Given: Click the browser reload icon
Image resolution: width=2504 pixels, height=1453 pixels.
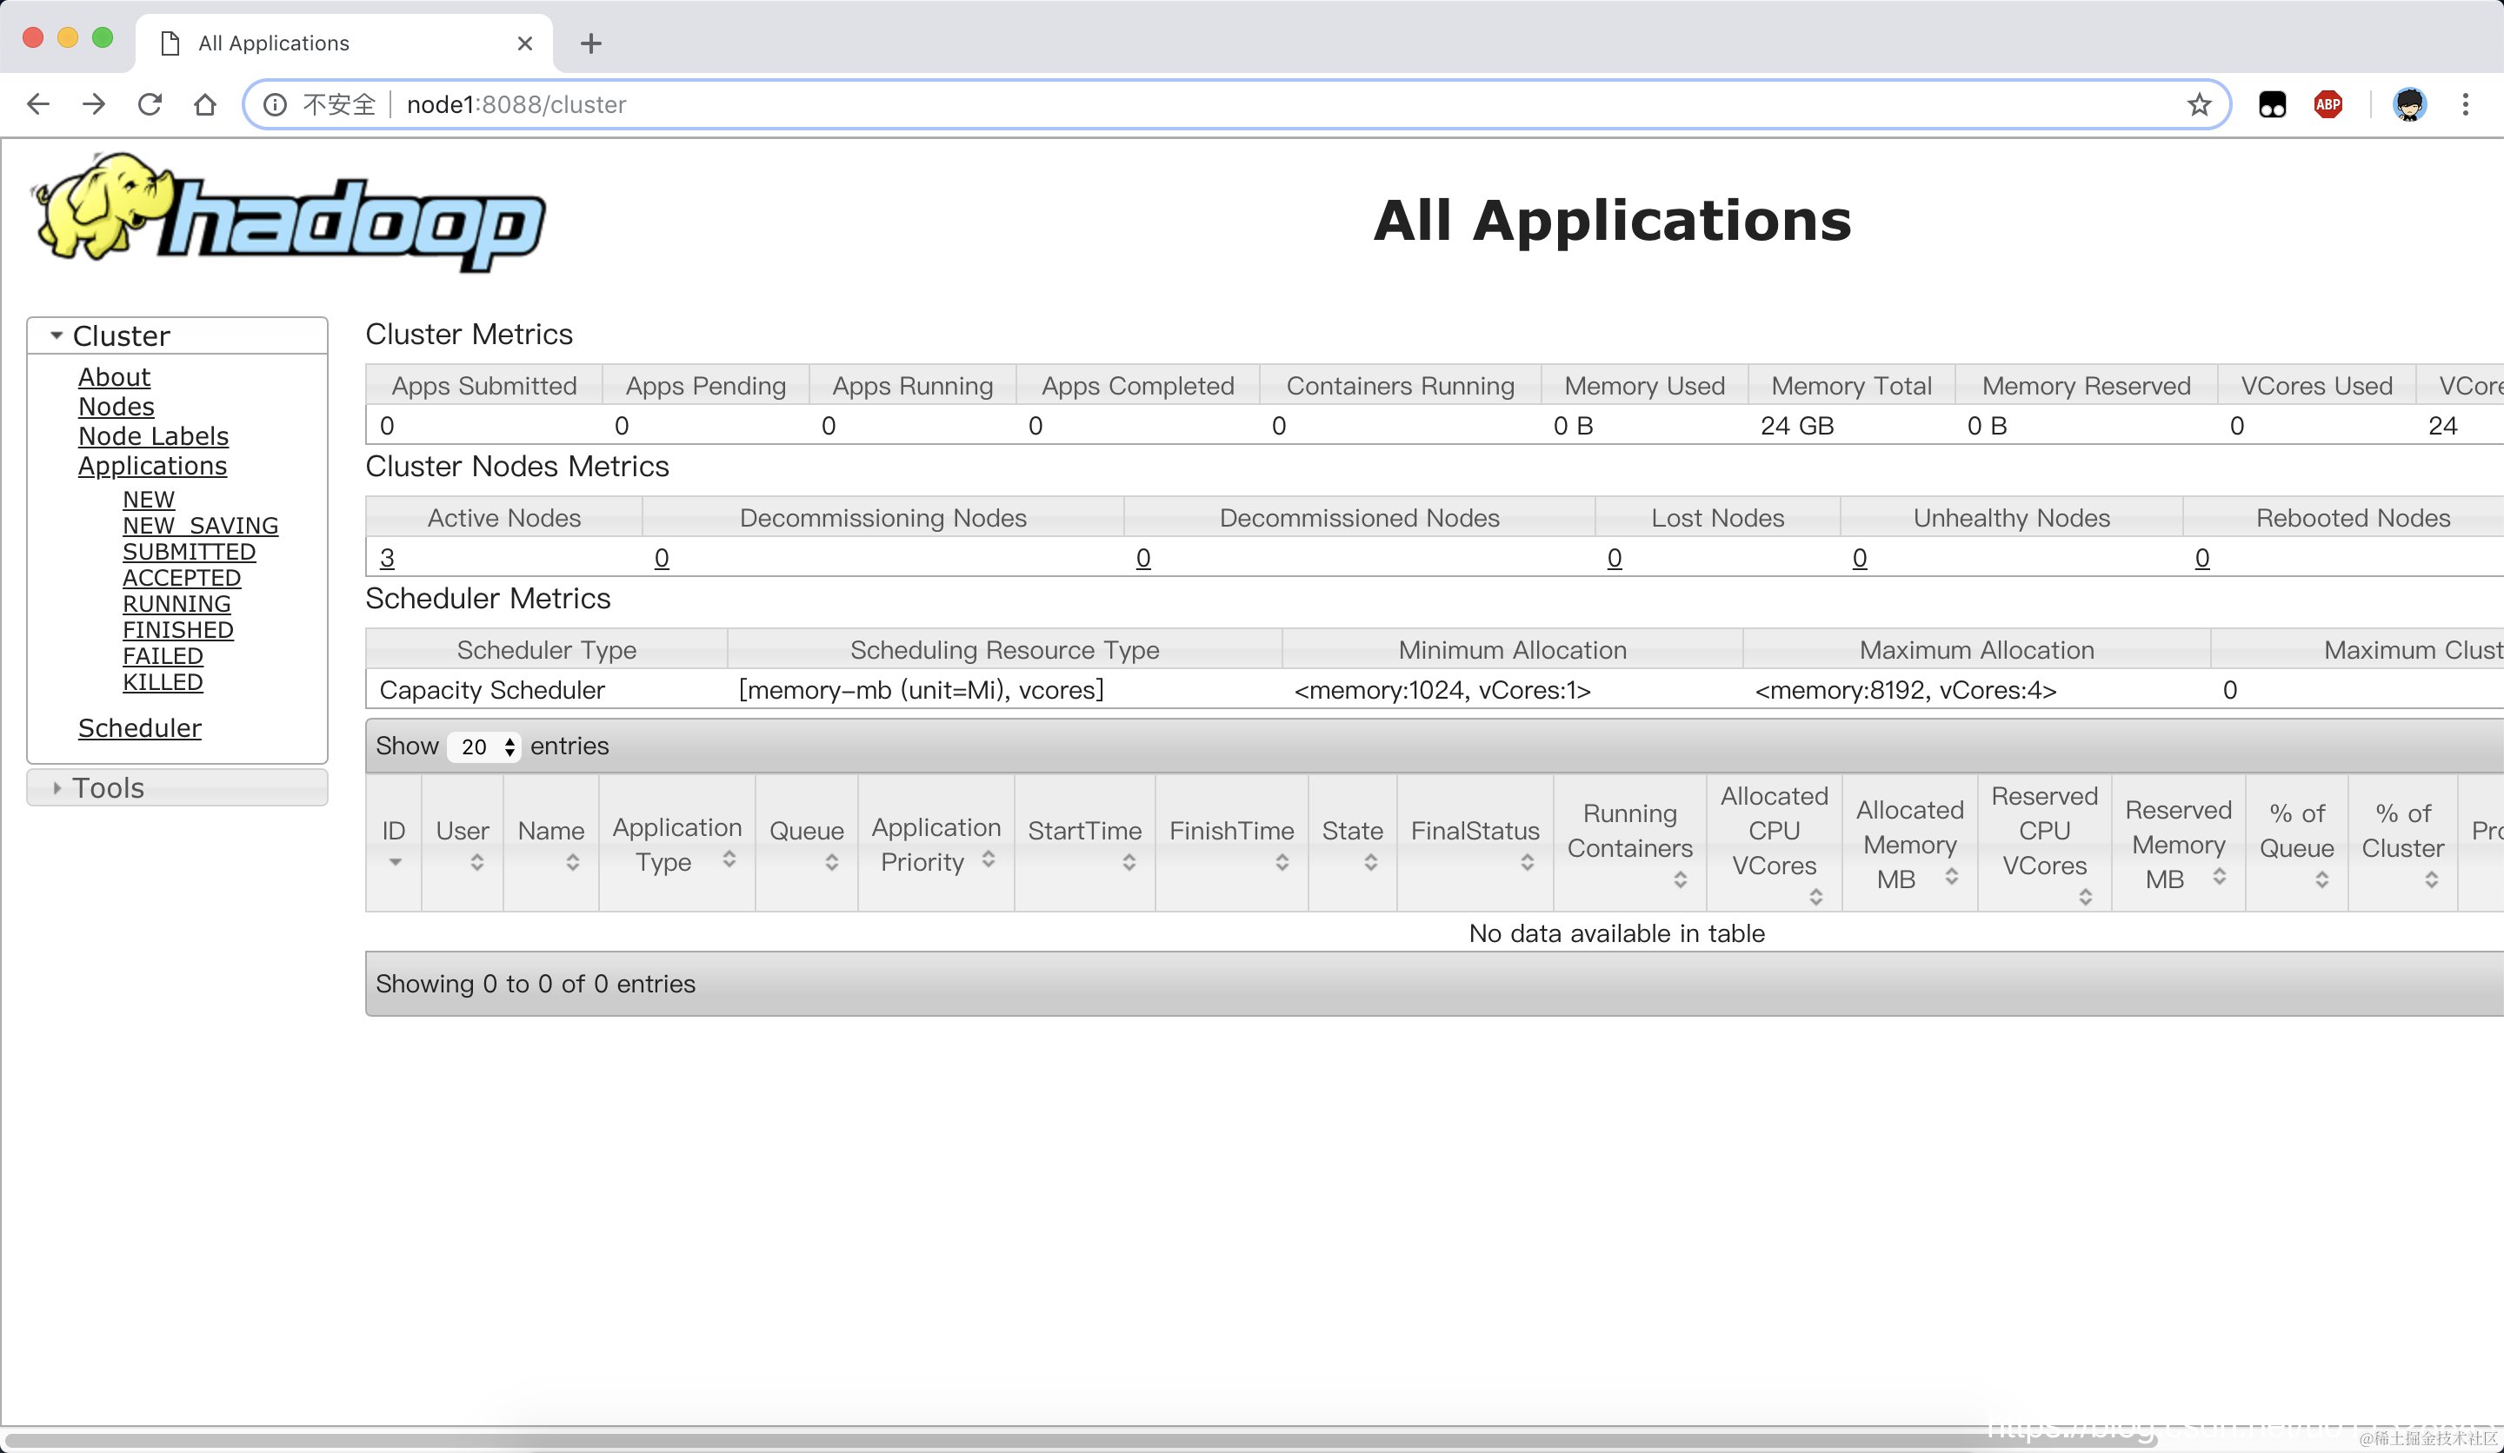Looking at the screenshot, I should pyautogui.click(x=150, y=104).
